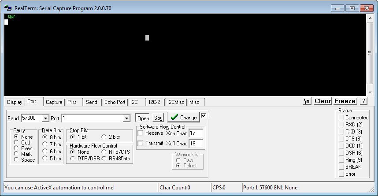
Task: Select RS485-rts hardware flow control
Action: click(104, 159)
